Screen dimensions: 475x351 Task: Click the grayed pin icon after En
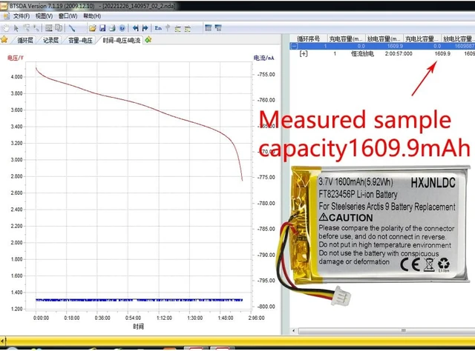(x=168, y=28)
